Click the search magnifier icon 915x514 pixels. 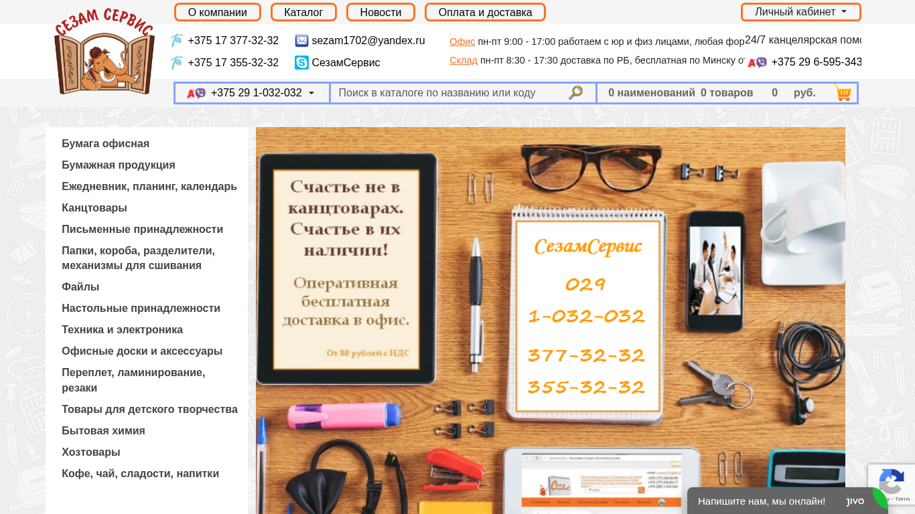[x=575, y=93]
